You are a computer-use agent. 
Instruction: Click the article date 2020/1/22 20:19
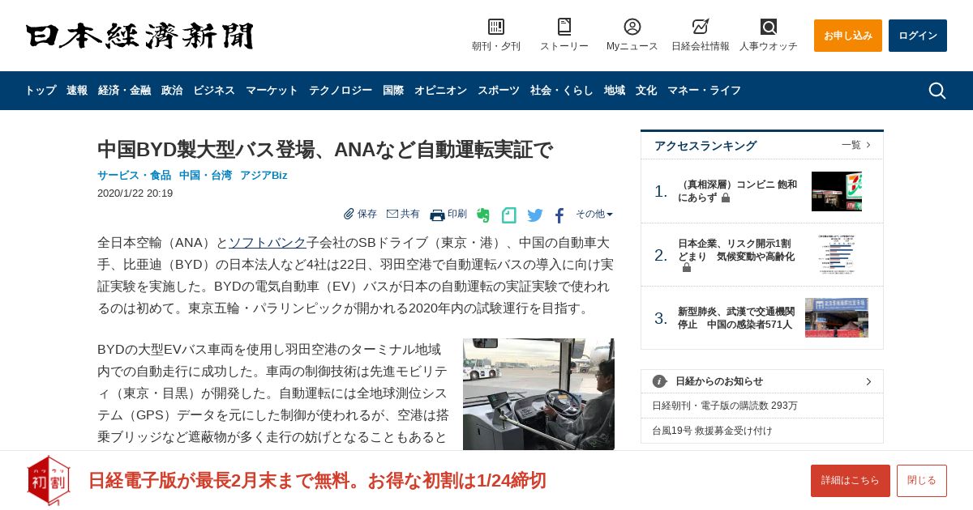tap(135, 193)
